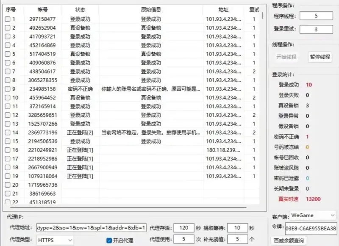The width and height of the screenshot is (339, 246).
Task: Click the 登录重试 retry count field
Action: (x=316, y=29)
